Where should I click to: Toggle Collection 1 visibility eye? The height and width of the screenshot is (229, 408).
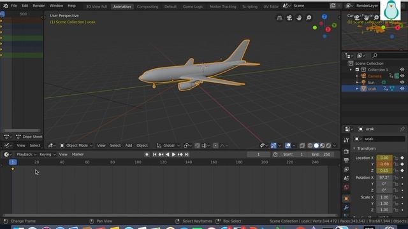(402, 69)
